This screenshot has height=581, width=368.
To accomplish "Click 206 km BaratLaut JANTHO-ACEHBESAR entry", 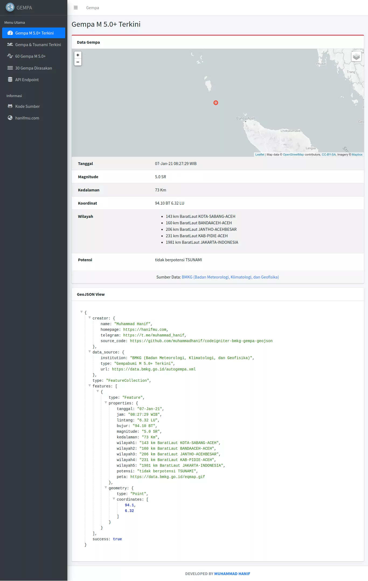I will click(201, 229).
